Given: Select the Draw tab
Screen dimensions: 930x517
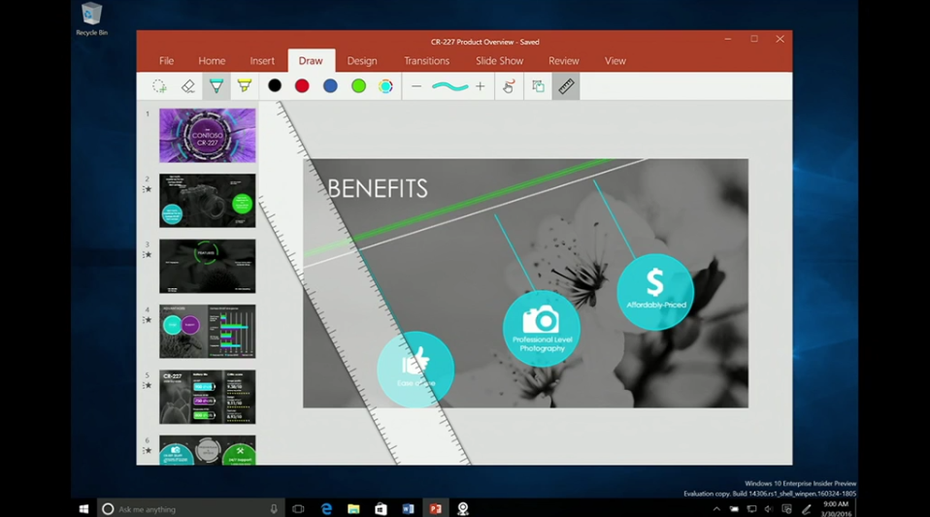Looking at the screenshot, I should (x=311, y=60).
